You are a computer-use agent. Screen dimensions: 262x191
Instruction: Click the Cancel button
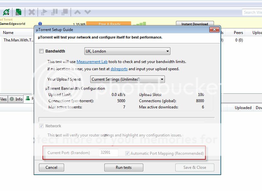(x=51, y=167)
